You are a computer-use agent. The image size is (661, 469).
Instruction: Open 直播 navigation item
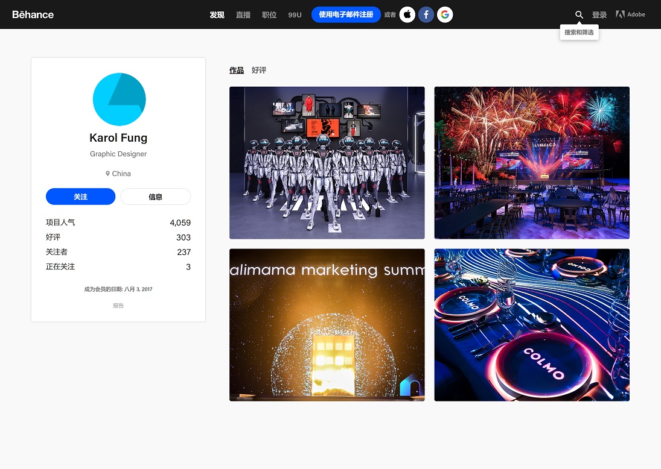click(243, 14)
